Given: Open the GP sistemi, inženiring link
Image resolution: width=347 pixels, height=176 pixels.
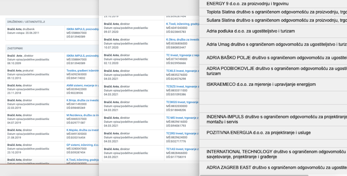Looking at the screenshot, I should coord(82,145).
